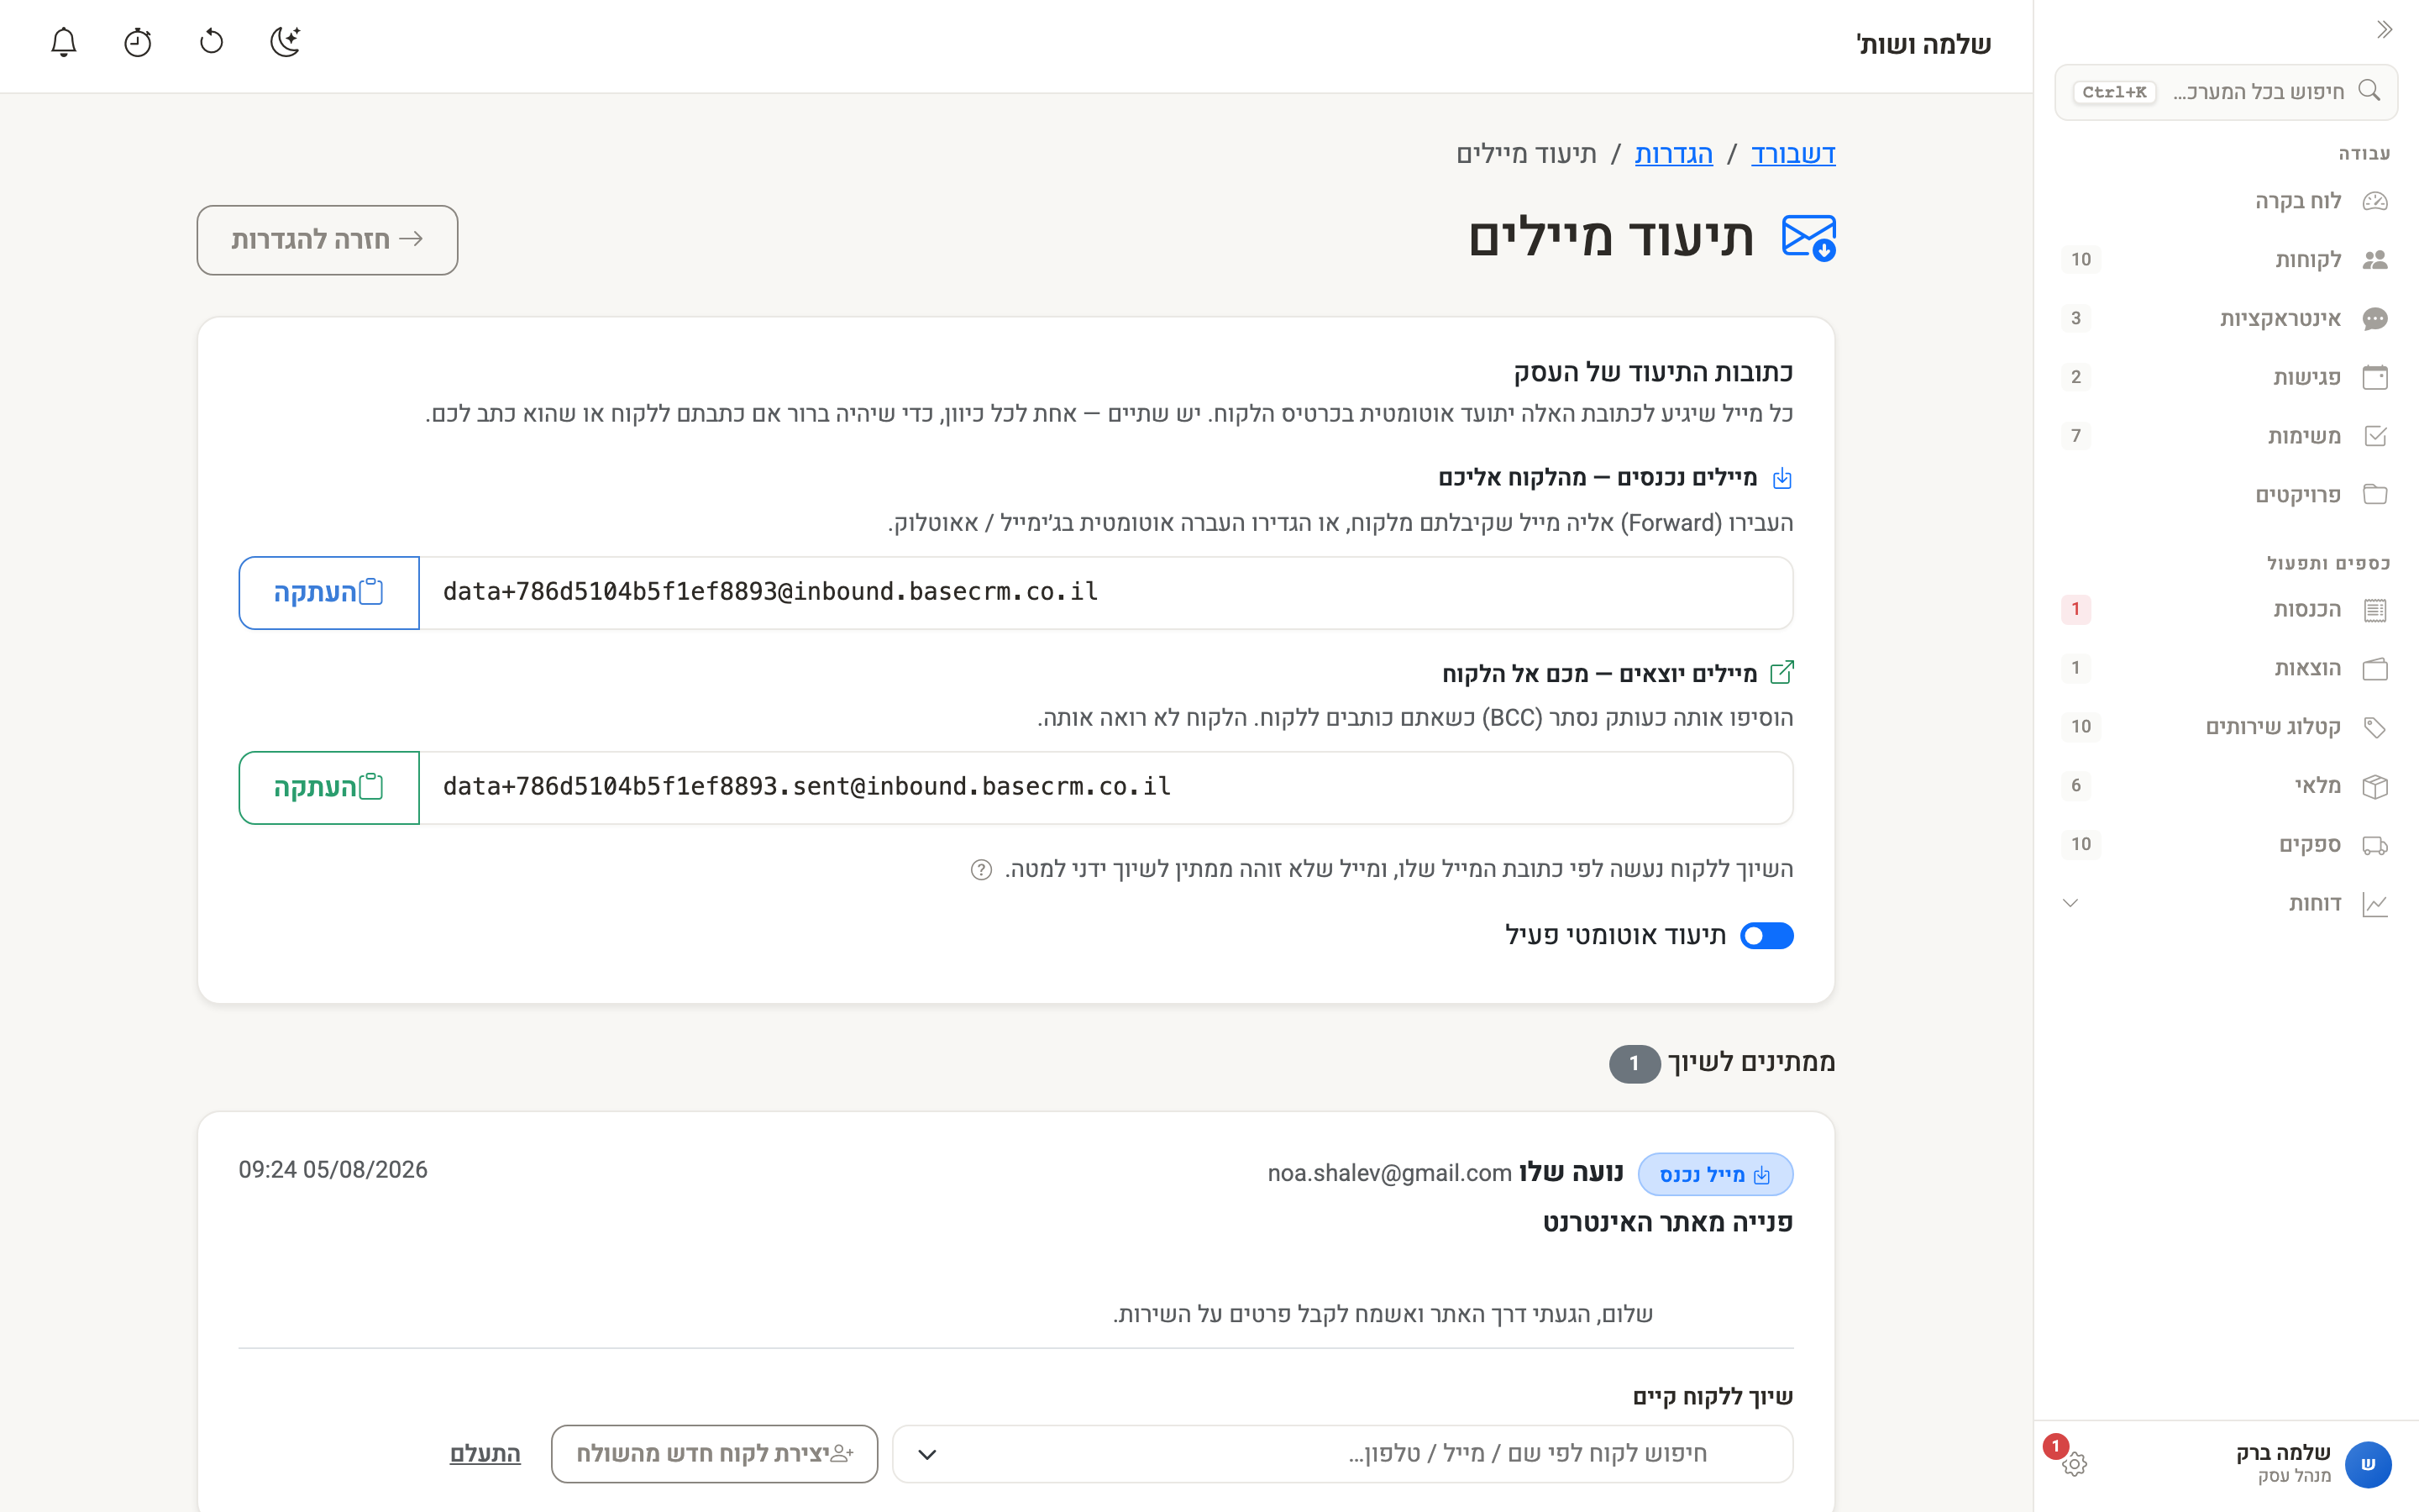Click the outgoing .sent address field
The height and width of the screenshot is (1512, 2419).
pos(1105,788)
